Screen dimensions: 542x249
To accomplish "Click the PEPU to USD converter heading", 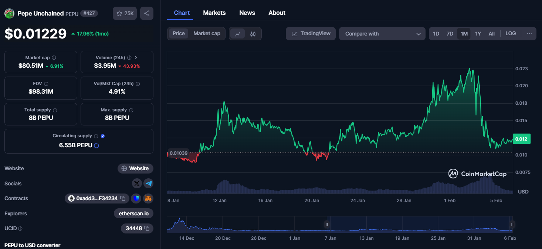I will [32, 245].
